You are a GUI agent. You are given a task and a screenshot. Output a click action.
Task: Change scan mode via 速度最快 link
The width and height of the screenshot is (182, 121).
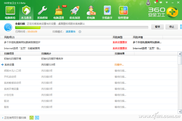pyautogui.click(x=70, y=31)
